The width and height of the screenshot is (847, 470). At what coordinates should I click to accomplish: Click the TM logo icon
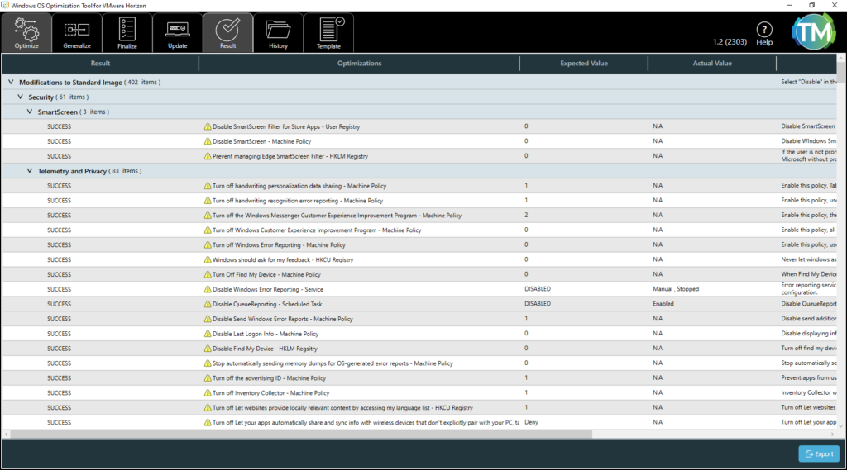814,31
